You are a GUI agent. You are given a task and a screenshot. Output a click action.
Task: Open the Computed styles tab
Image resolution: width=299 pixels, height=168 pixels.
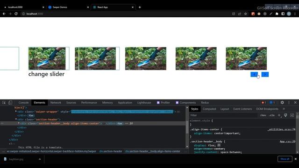209,109
